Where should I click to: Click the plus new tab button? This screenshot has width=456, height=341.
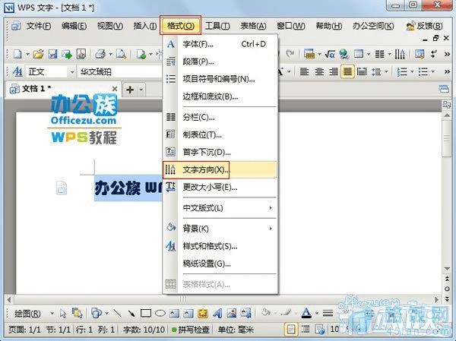[x=130, y=90]
